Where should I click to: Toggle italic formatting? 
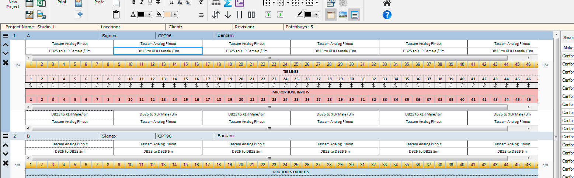142,2
